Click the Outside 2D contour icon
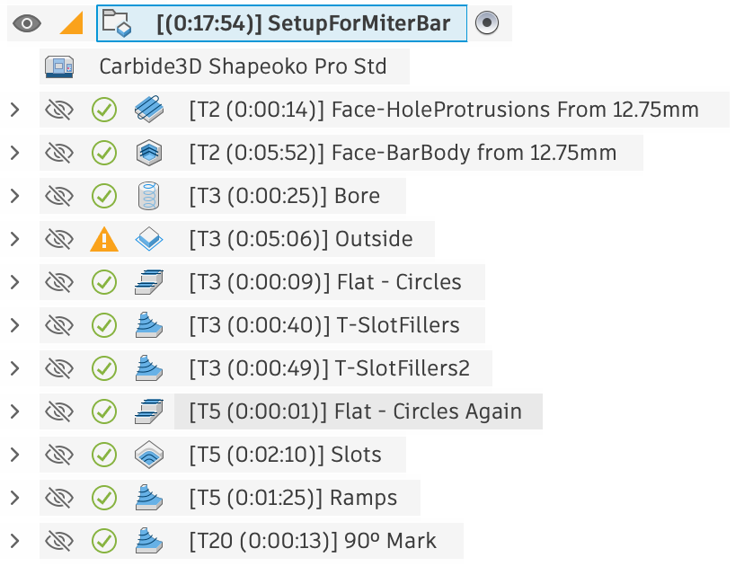Viewport: 753px width, 575px height. click(x=149, y=239)
